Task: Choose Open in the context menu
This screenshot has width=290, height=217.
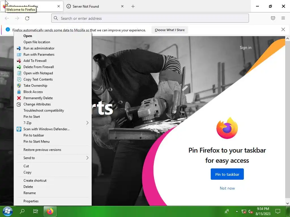Action: point(28,36)
